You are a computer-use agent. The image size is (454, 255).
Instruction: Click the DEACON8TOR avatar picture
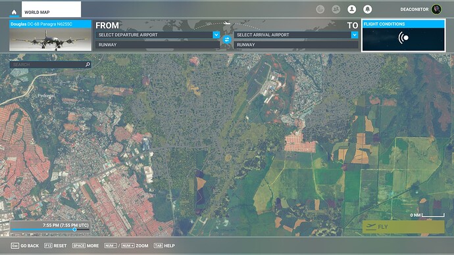coord(436,9)
